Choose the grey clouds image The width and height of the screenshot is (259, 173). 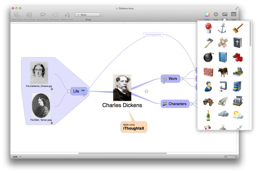click(x=223, y=114)
